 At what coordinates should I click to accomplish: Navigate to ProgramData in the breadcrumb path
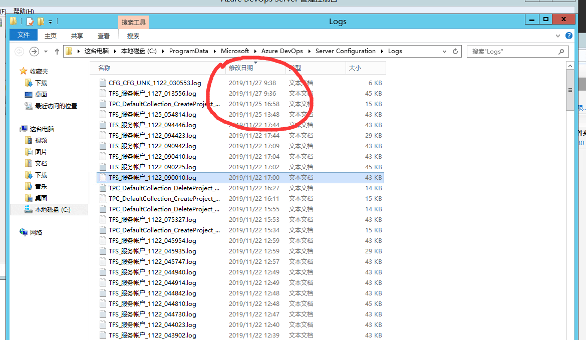click(x=188, y=51)
